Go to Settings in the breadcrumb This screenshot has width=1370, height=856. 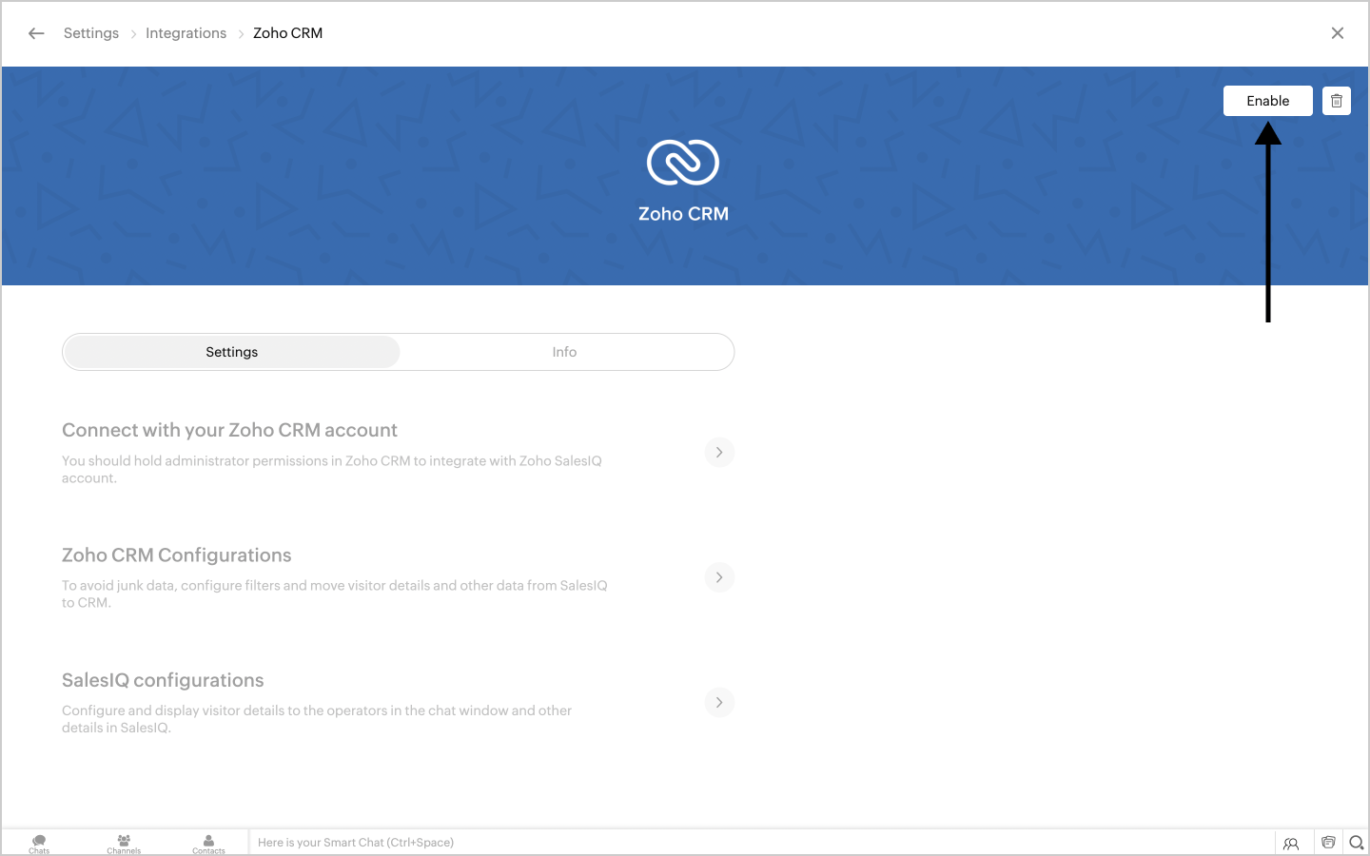(91, 33)
